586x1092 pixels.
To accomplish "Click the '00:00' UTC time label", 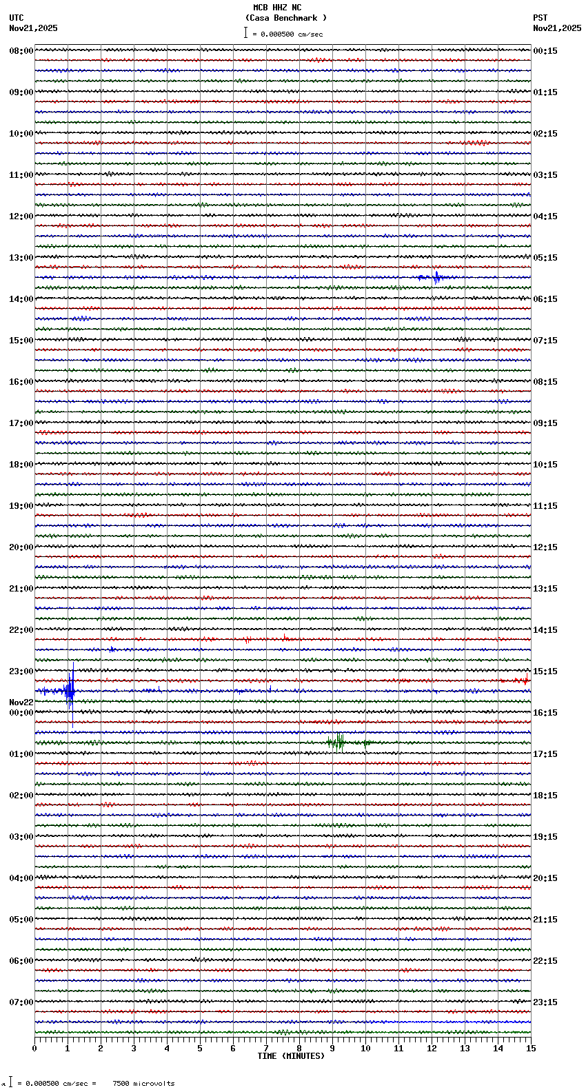I will [21, 713].
